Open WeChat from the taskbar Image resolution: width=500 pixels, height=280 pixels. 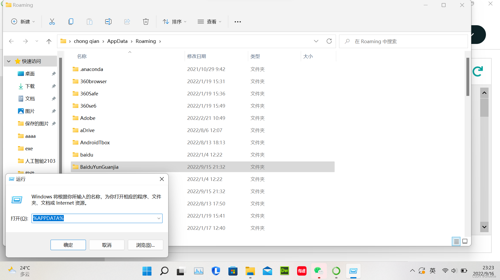[319, 271]
